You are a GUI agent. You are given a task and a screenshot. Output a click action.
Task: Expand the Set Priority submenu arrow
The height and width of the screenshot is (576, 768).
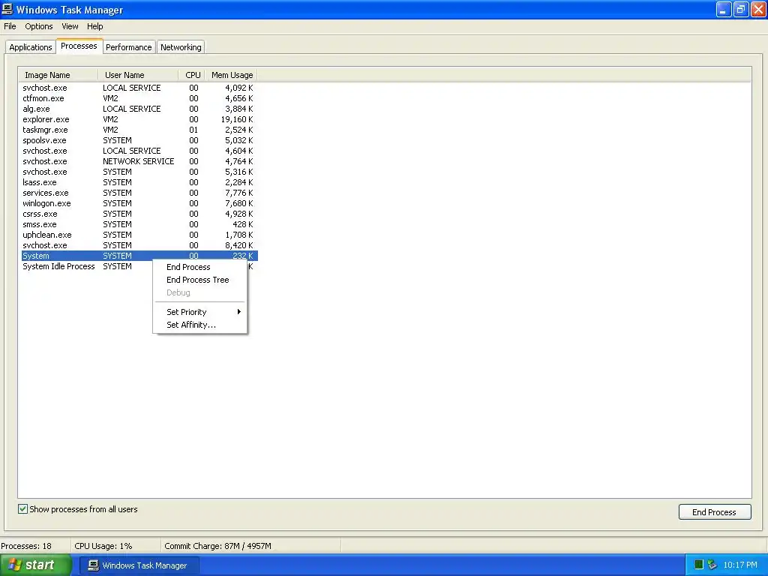[239, 311]
